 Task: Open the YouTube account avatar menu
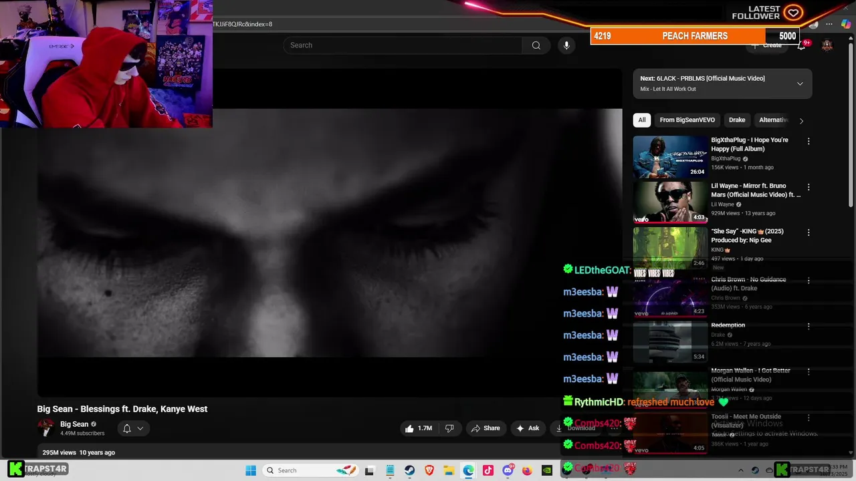coord(827,45)
